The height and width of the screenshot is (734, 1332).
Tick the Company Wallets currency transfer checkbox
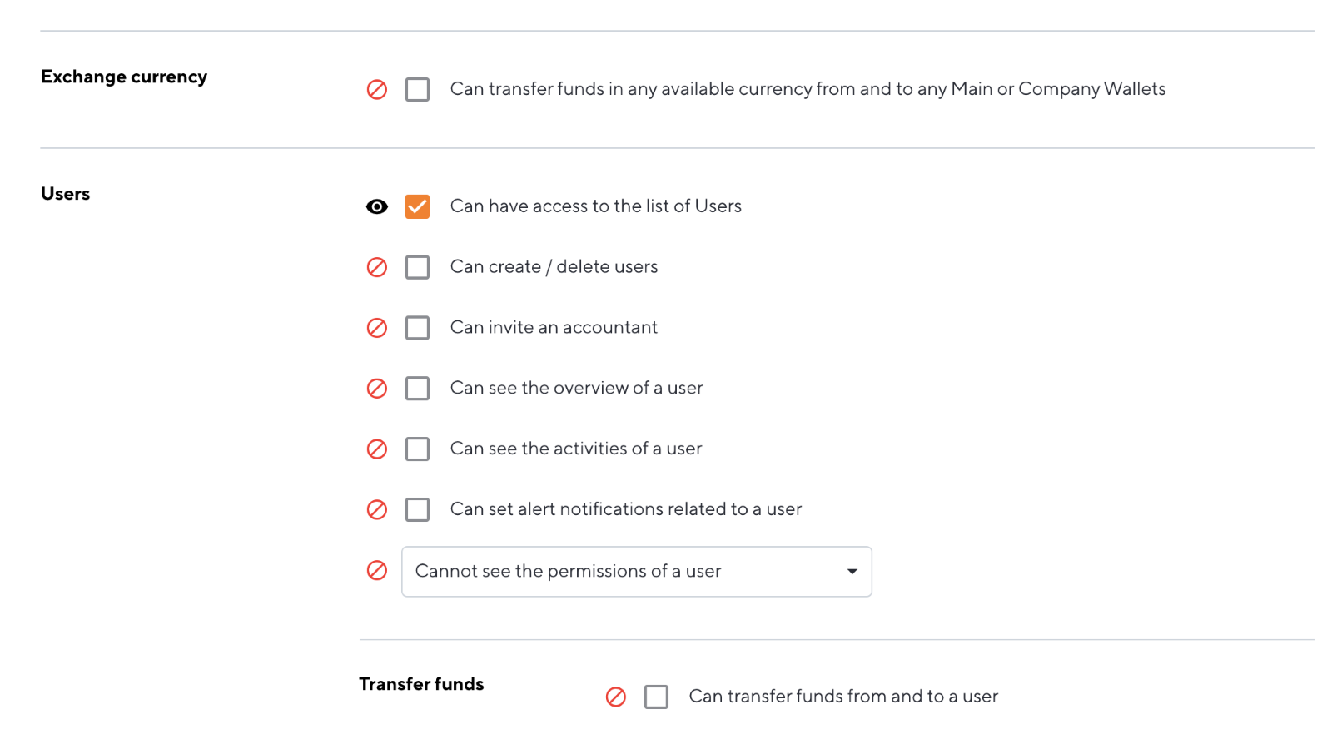(x=417, y=89)
